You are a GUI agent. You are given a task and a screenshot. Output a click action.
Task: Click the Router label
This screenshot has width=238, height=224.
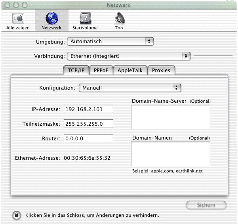tap(51, 139)
